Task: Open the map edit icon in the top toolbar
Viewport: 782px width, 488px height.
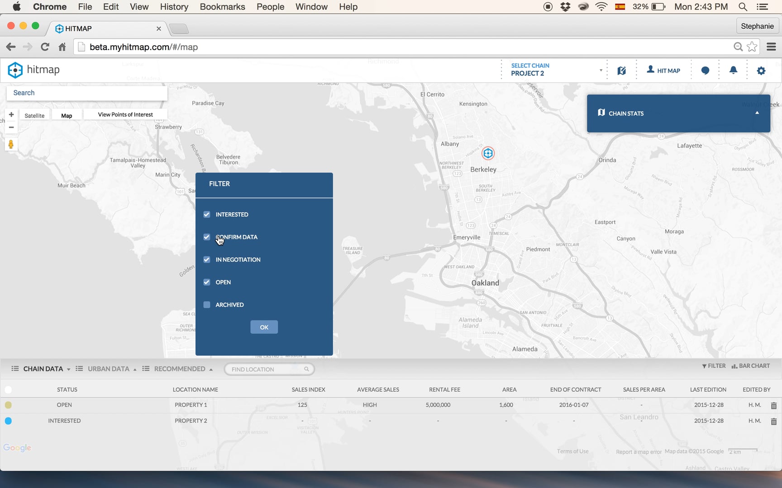Action: pos(621,70)
